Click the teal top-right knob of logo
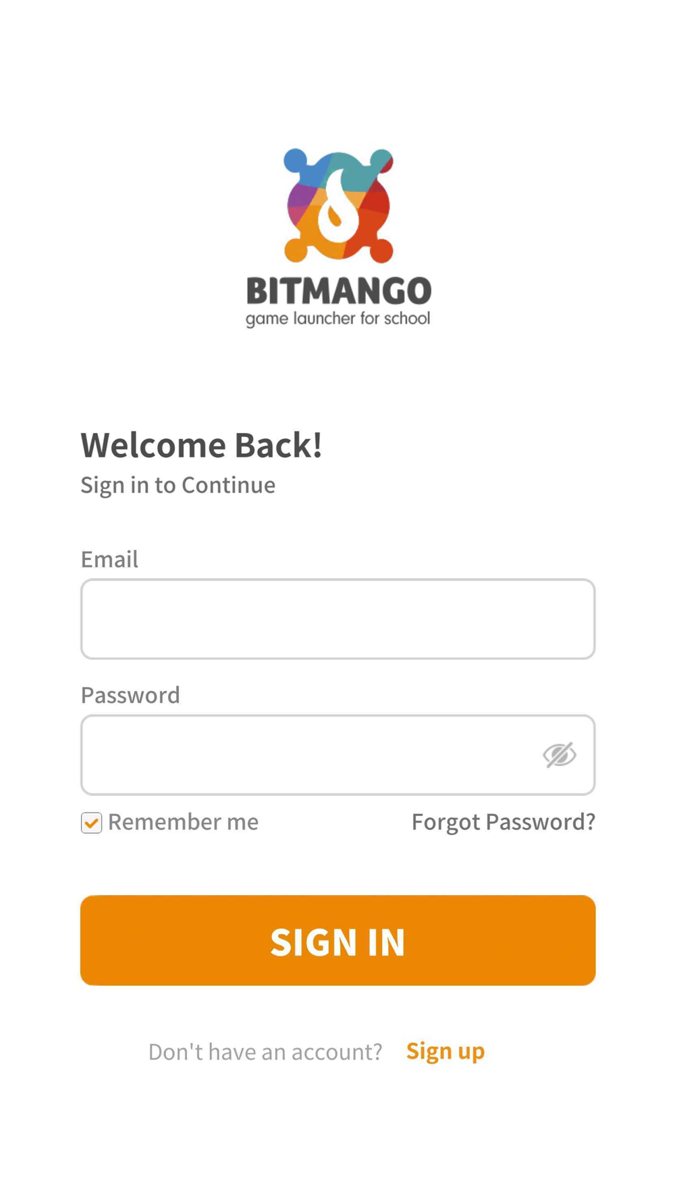675x1201 pixels. [381, 161]
